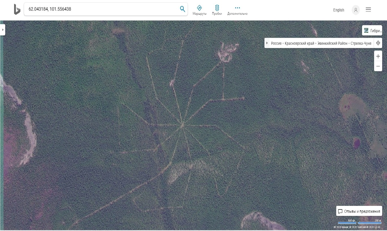Viewport: 387px width, 231px height.
Task: Select Красноярский край in the breadcrumb
Action: pos(299,43)
